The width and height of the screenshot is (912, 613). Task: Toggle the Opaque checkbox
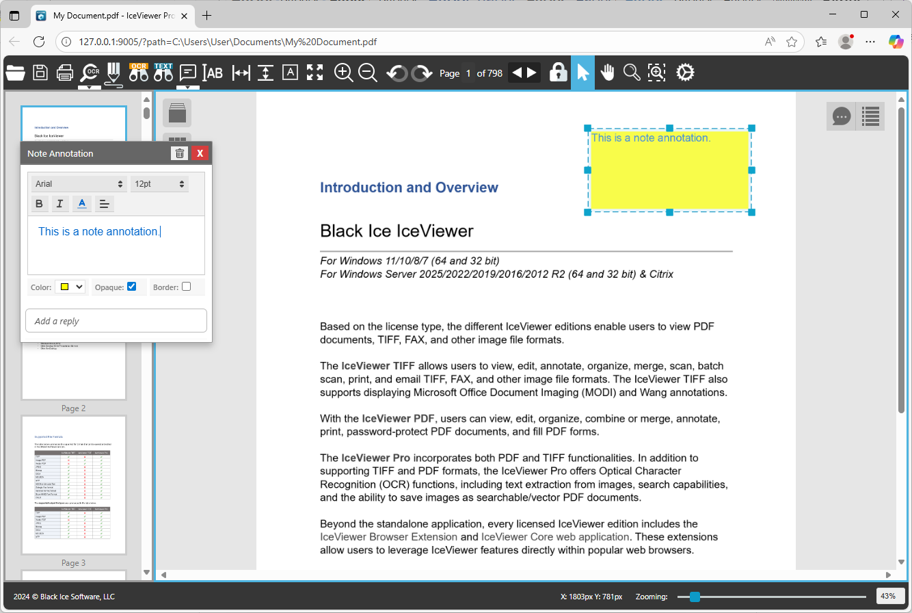pyautogui.click(x=132, y=287)
